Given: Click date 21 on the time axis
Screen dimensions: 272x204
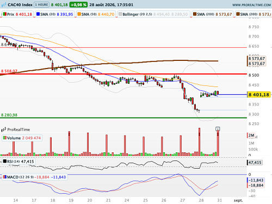Looking at the screenshot, I should pos(108,200).
